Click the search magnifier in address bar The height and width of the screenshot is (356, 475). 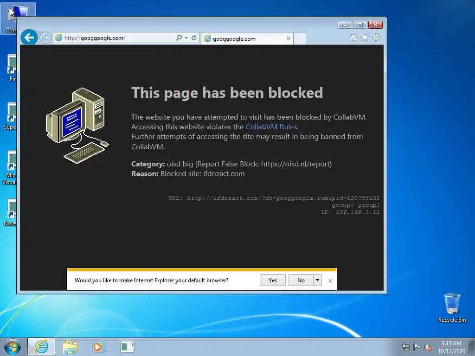pyautogui.click(x=179, y=38)
